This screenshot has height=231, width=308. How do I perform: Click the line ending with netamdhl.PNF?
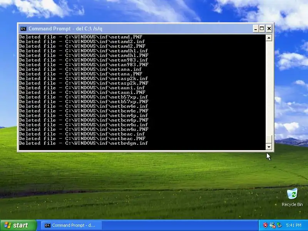point(84,55)
